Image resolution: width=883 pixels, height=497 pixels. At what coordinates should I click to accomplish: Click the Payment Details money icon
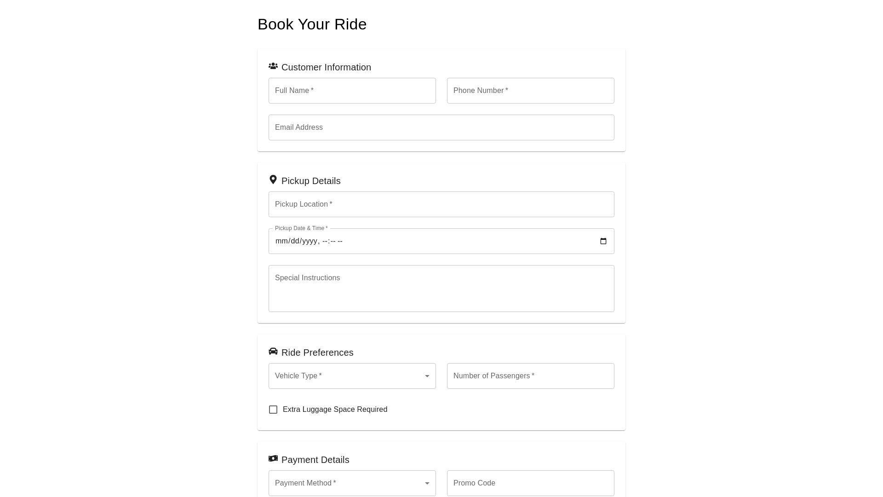point(273,458)
